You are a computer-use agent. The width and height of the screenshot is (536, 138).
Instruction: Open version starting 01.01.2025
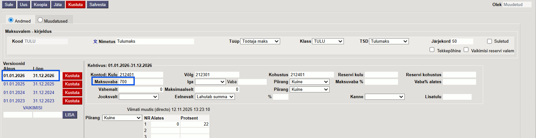tap(14, 84)
